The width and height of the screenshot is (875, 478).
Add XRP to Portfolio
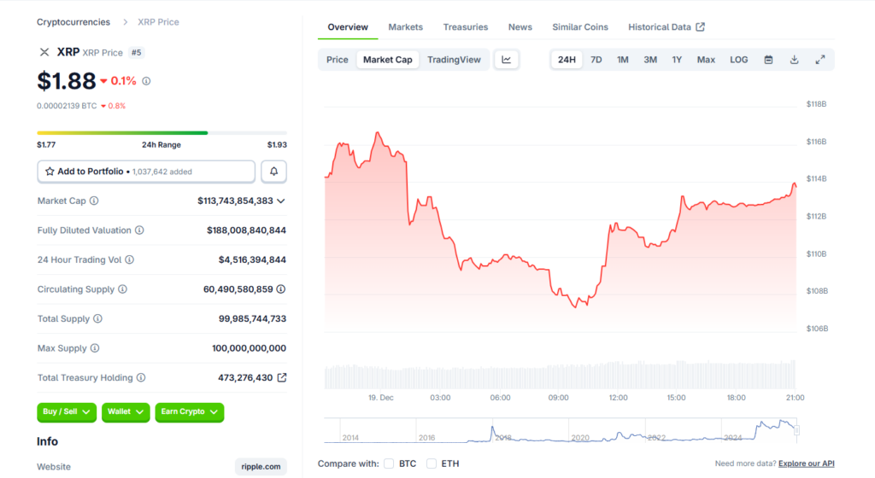click(x=146, y=172)
